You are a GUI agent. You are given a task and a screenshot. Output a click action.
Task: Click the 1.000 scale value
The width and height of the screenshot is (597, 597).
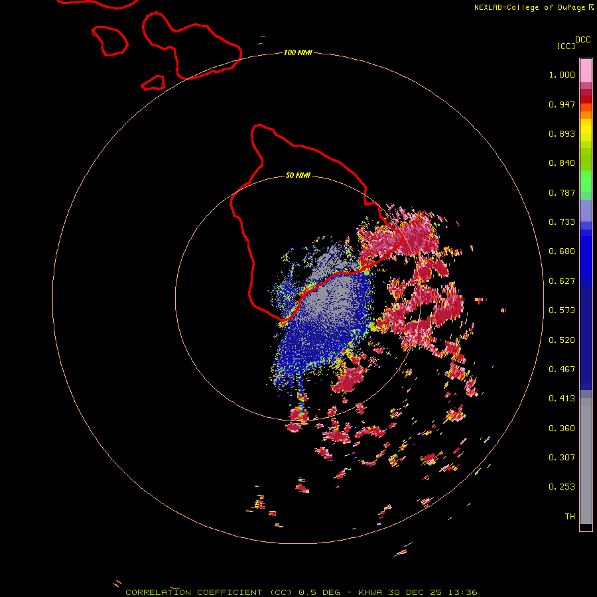(x=562, y=74)
